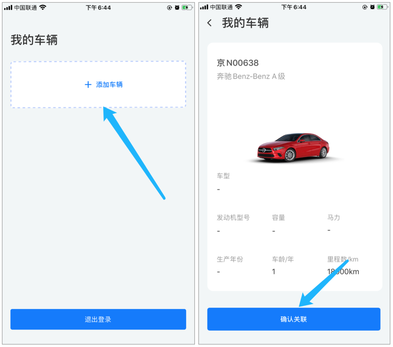Tap the 我的车辆 title on right screen

point(245,23)
